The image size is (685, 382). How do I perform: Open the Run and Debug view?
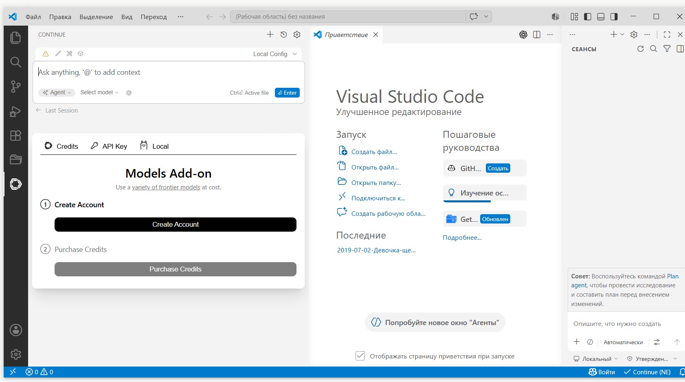click(15, 111)
